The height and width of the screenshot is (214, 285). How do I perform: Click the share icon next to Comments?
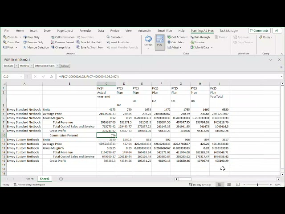(x=277, y=31)
